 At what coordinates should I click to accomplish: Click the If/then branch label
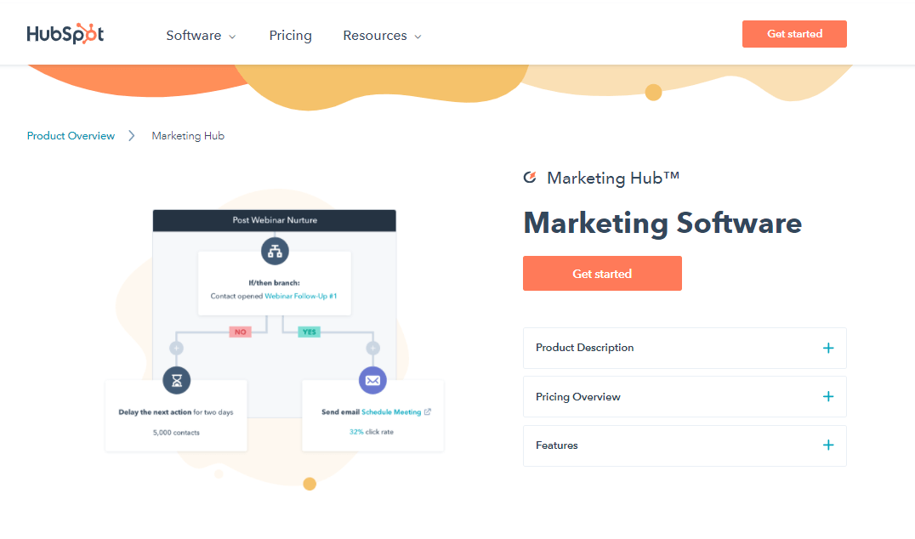click(275, 283)
